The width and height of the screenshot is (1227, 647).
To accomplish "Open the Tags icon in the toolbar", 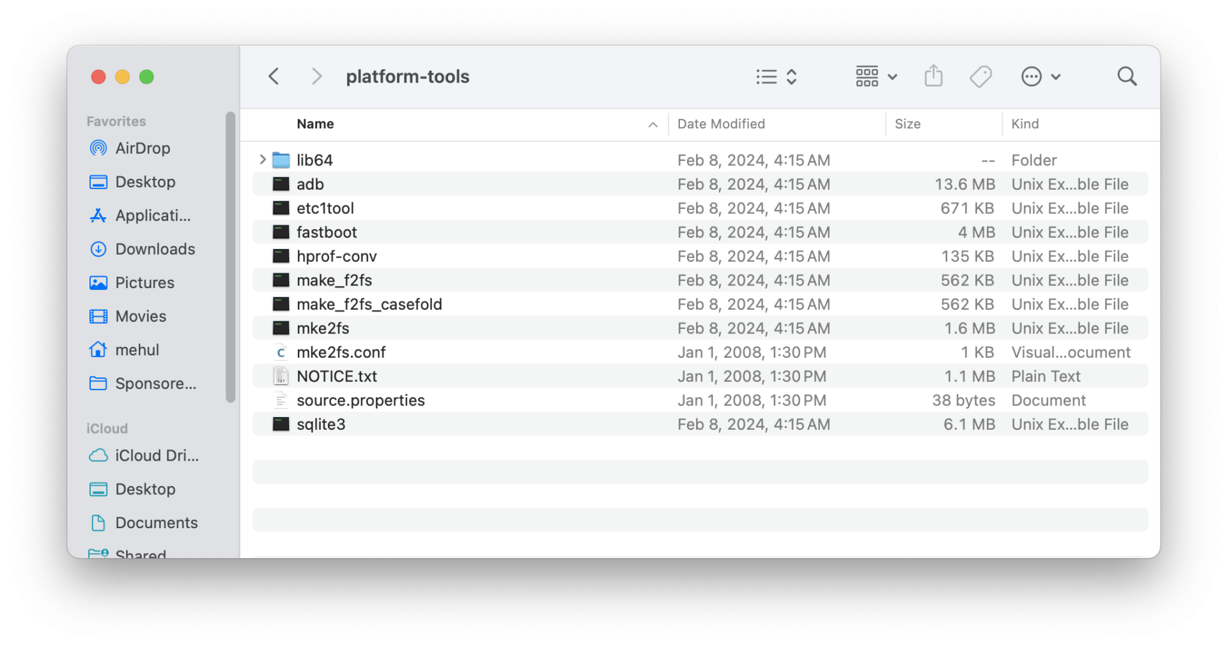I will [980, 76].
